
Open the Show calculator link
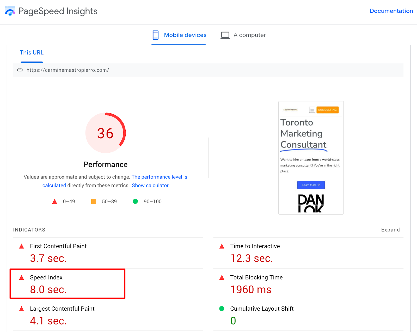[150, 185]
